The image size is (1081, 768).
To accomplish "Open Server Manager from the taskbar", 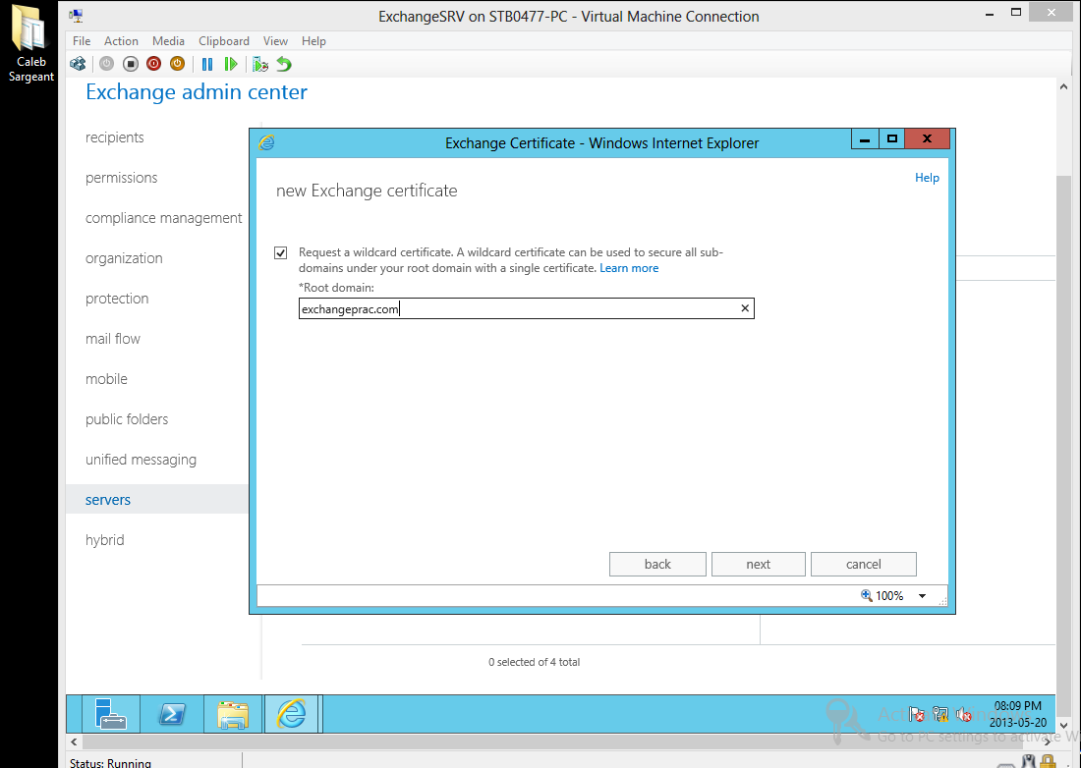I will 110,714.
